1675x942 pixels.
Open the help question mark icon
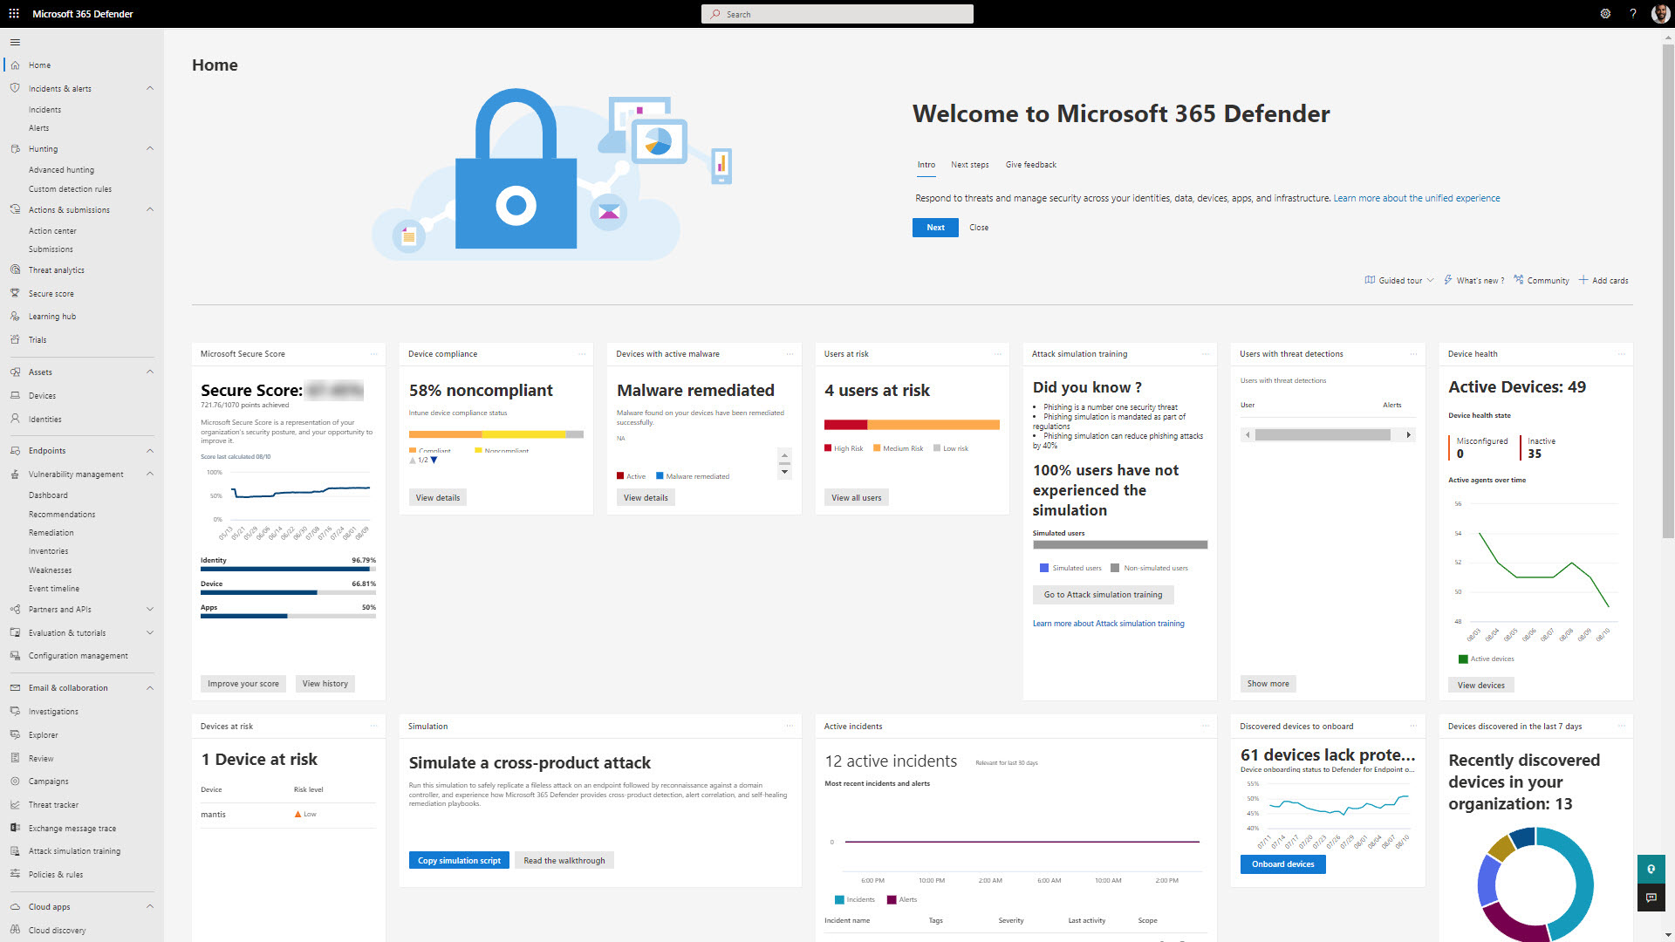tap(1633, 14)
